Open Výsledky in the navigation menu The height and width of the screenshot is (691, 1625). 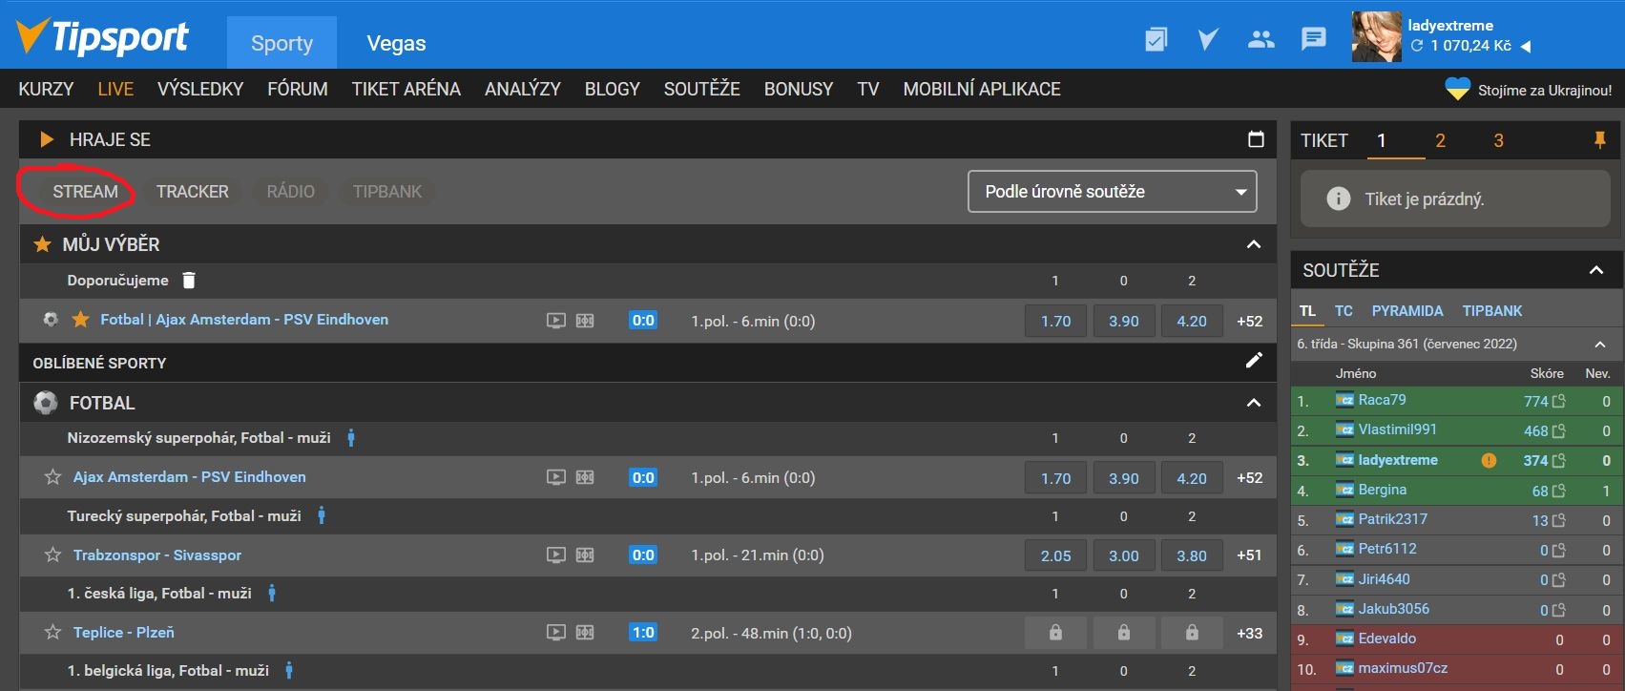click(200, 89)
